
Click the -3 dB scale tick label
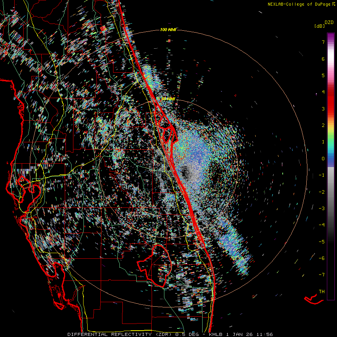[x=322, y=209]
